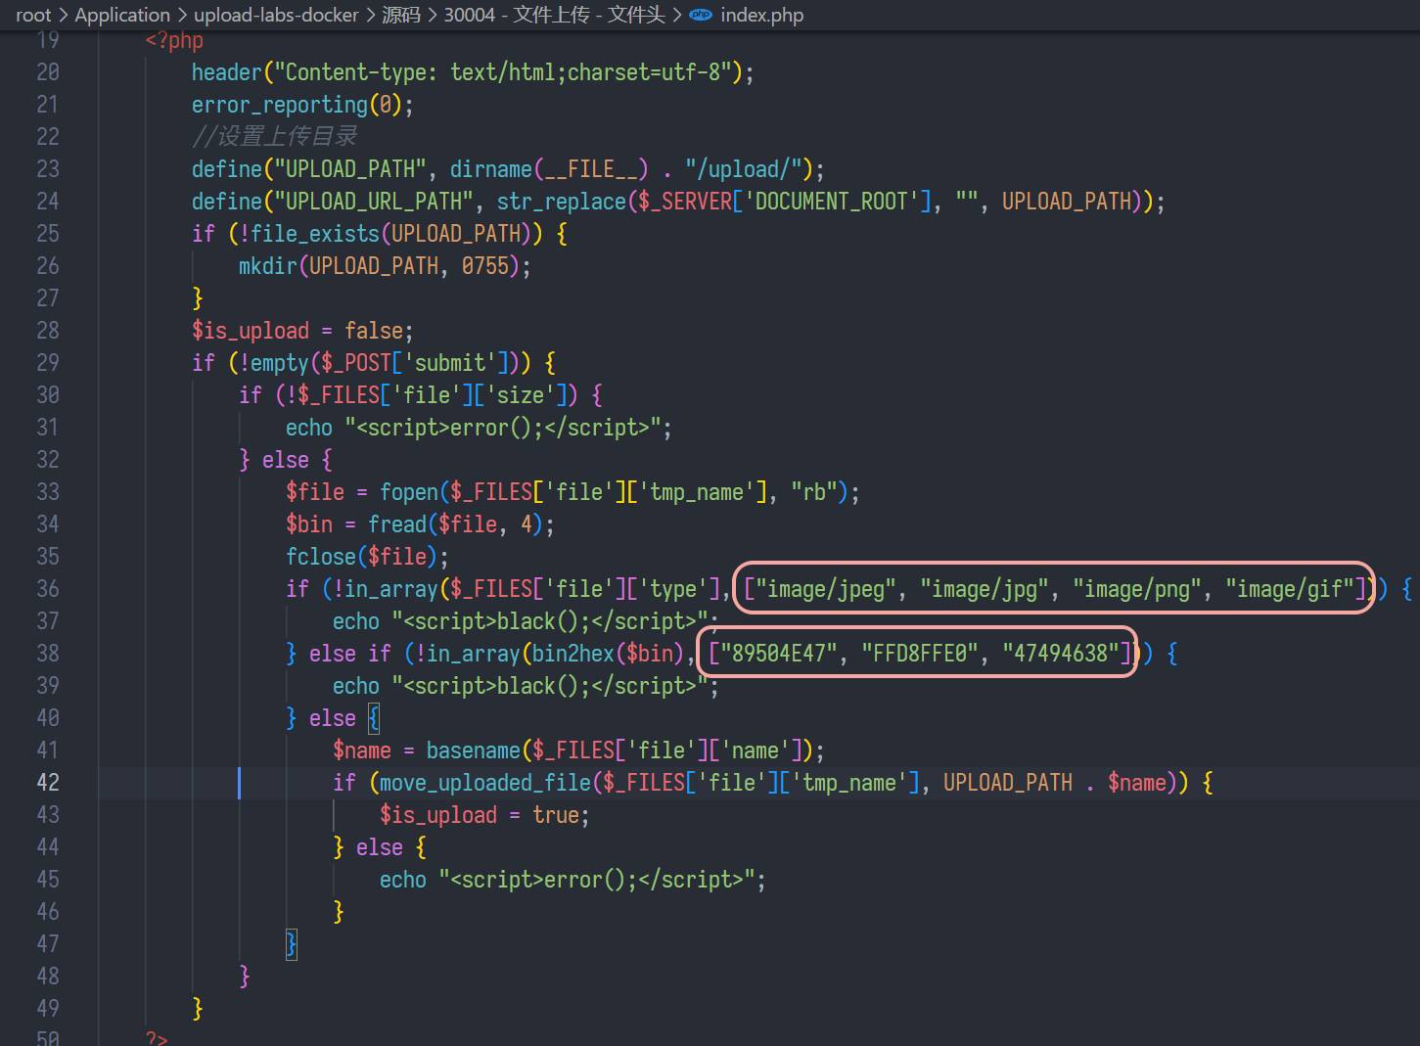
Task: Click the PHP file icon in breadcrumb
Action: (x=701, y=15)
